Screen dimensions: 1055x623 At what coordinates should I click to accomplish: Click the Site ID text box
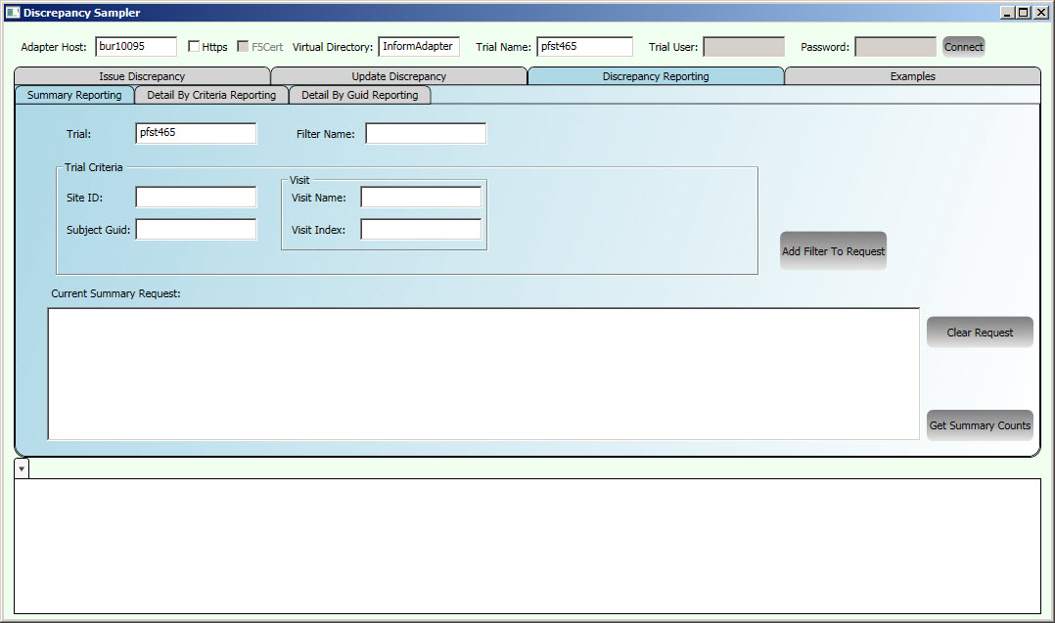tap(195, 197)
